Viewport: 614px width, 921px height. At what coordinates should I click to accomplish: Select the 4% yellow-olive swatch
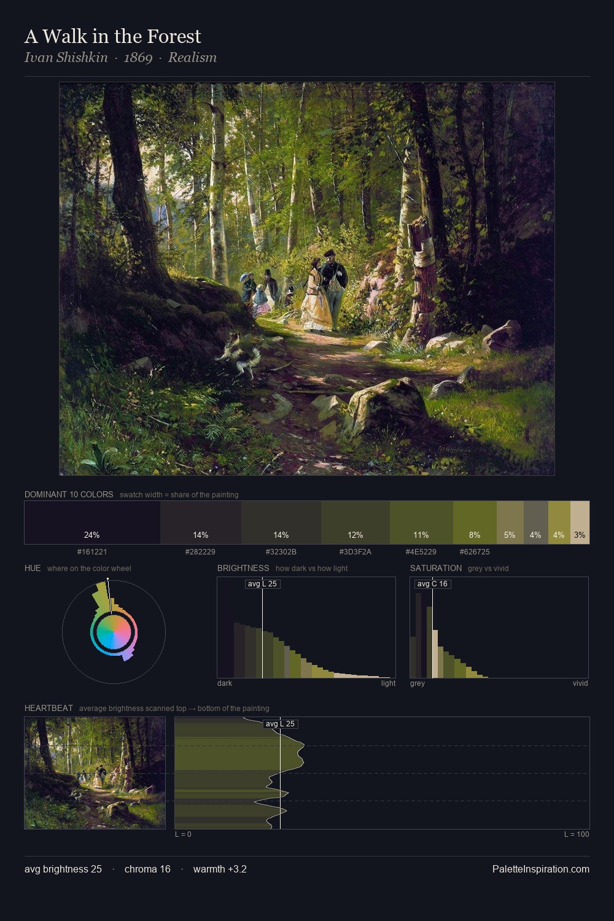click(x=559, y=523)
